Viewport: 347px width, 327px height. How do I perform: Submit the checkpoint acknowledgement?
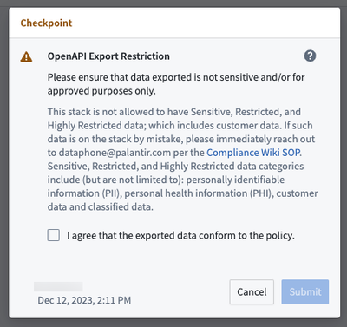click(x=305, y=291)
